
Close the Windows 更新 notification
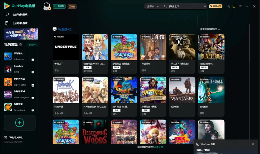253,144
